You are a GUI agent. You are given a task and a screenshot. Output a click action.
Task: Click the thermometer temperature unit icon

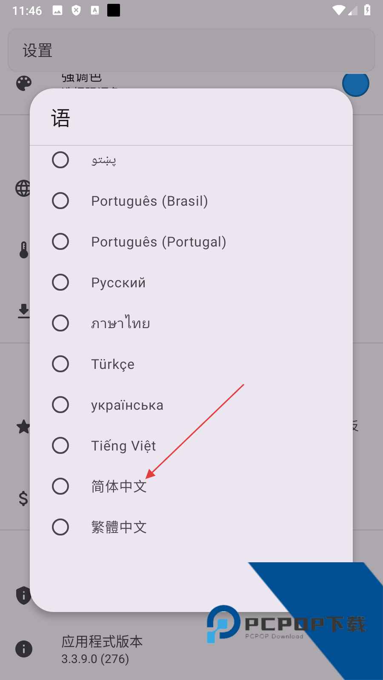23,251
